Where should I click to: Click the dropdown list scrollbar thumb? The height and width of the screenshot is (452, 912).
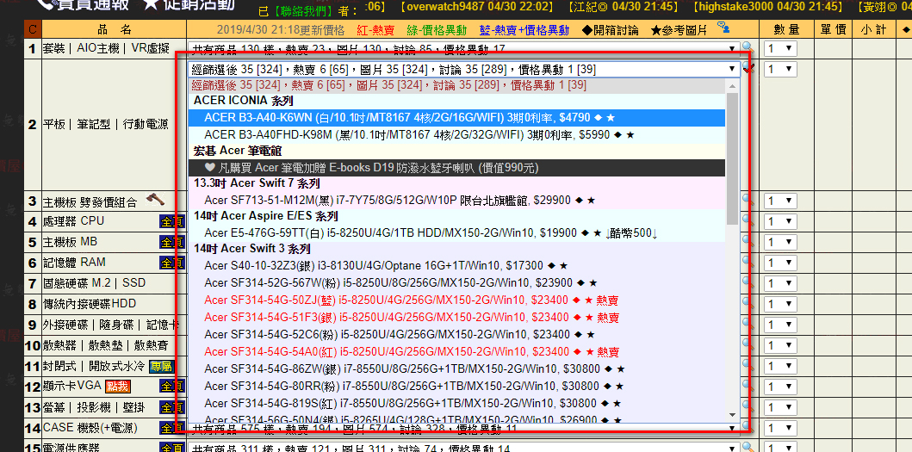click(732, 158)
